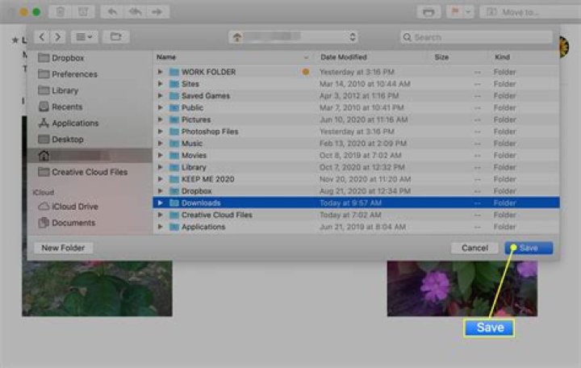
Task: Open the location path popup menu
Action: 294,36
